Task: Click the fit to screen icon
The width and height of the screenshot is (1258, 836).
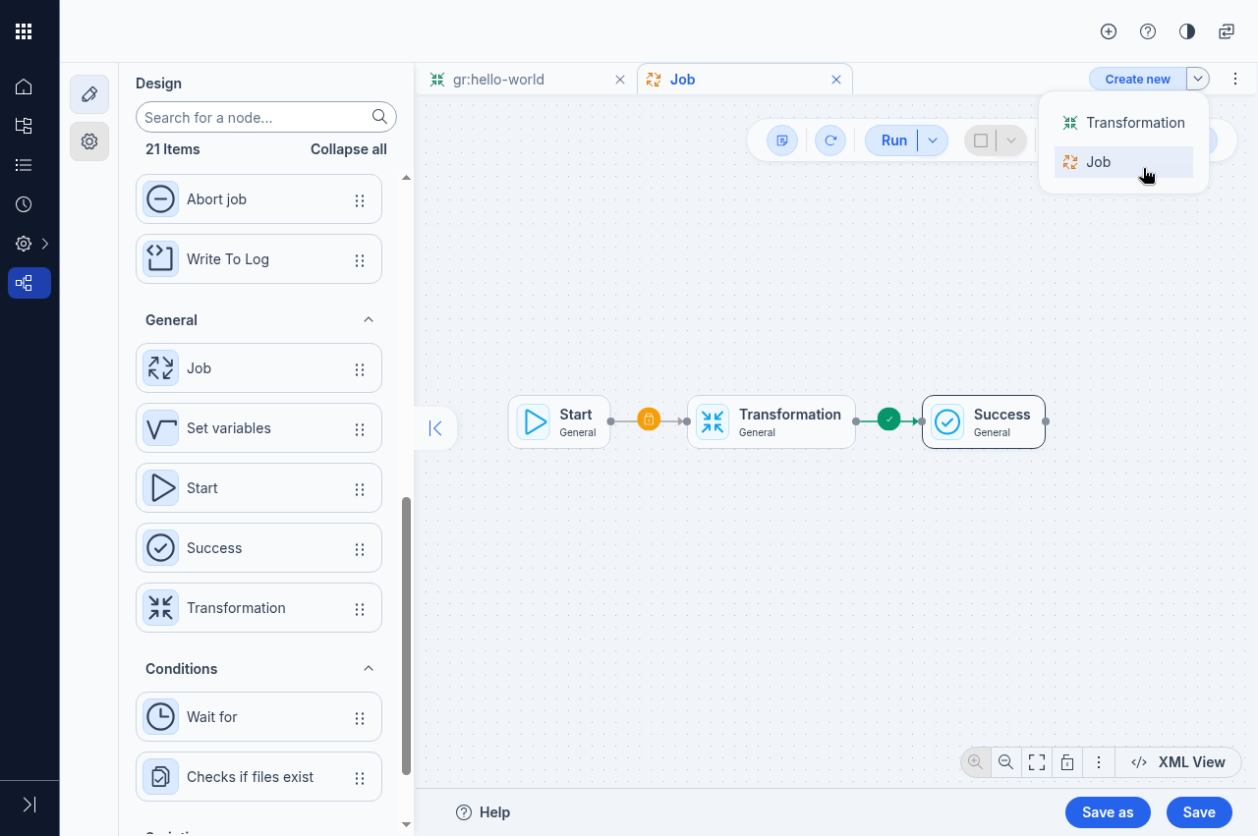Action: tap(1036, 762)
